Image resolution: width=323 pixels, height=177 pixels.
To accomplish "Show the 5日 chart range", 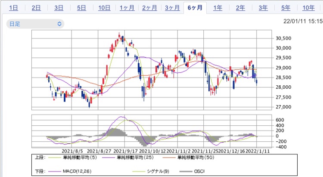I will [x=81, y=8].
